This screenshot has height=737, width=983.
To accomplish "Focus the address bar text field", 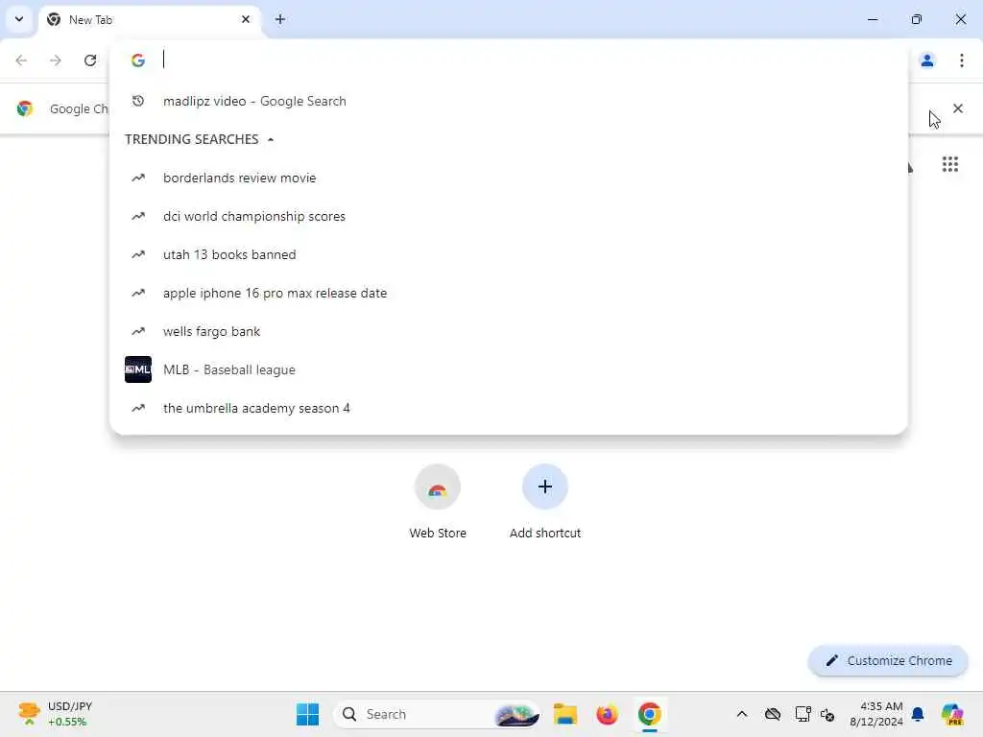I will point(527,60).
